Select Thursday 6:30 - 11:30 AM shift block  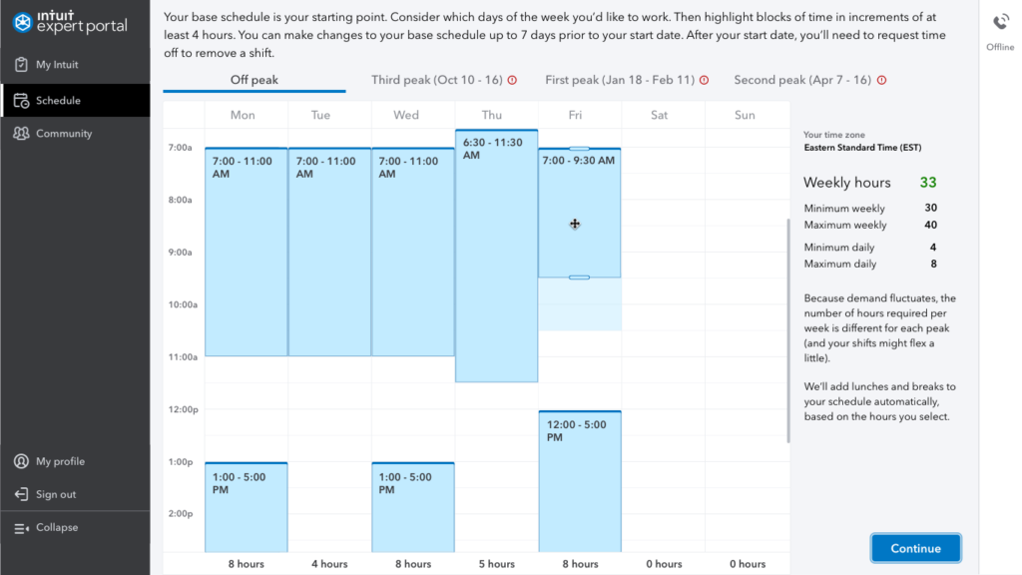click(x=496, y=260)
